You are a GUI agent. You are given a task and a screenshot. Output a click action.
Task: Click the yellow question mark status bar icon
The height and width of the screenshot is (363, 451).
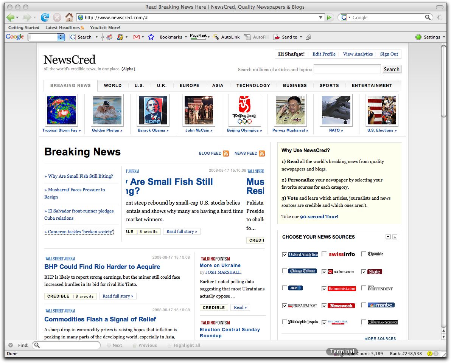coord(430,354)
